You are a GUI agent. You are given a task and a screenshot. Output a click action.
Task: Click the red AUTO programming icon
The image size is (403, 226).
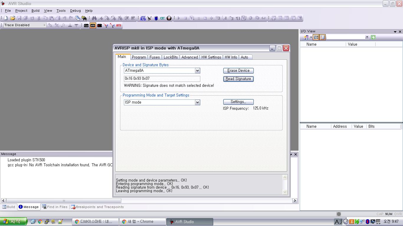coord(119,26)
